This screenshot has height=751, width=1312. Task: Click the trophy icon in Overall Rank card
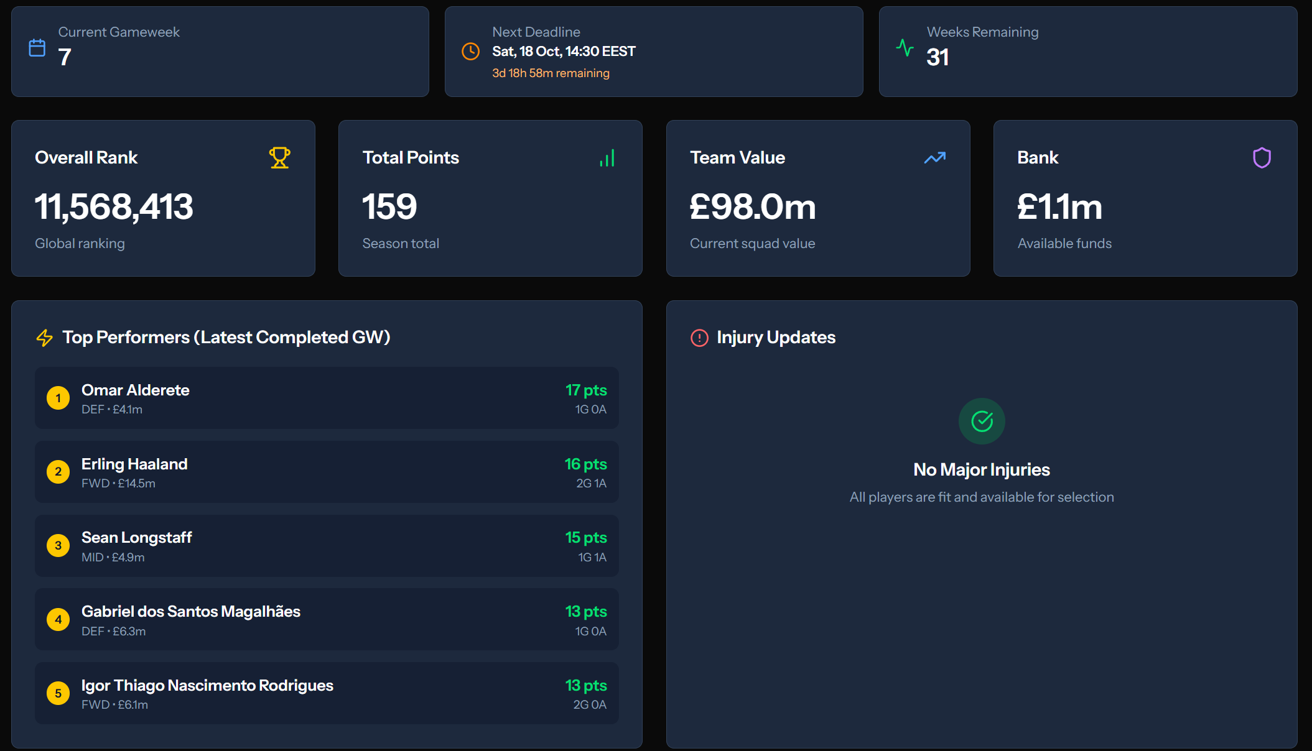click(279, 158)
